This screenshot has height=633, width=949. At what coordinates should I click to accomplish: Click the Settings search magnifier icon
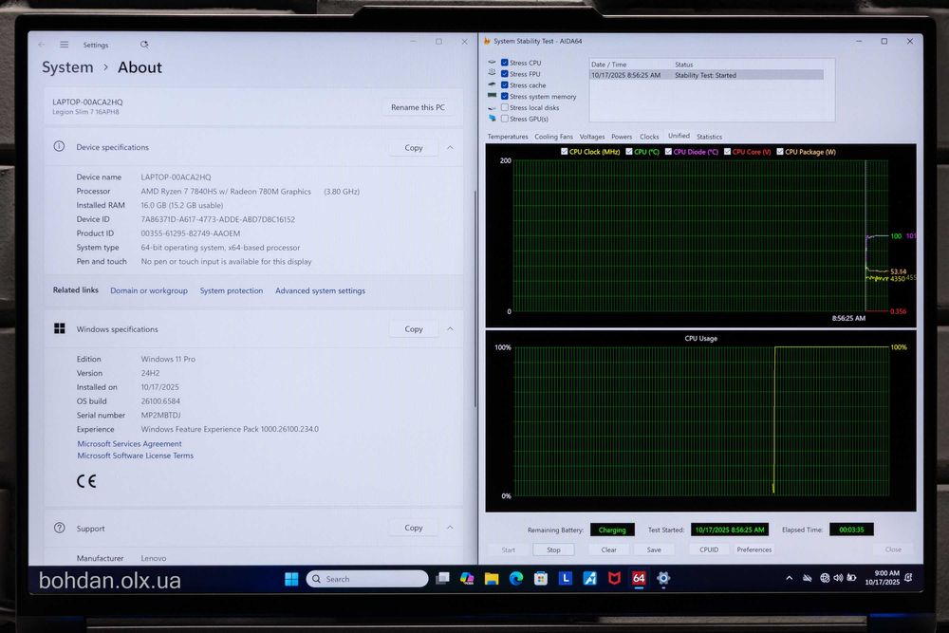point(144,45)
